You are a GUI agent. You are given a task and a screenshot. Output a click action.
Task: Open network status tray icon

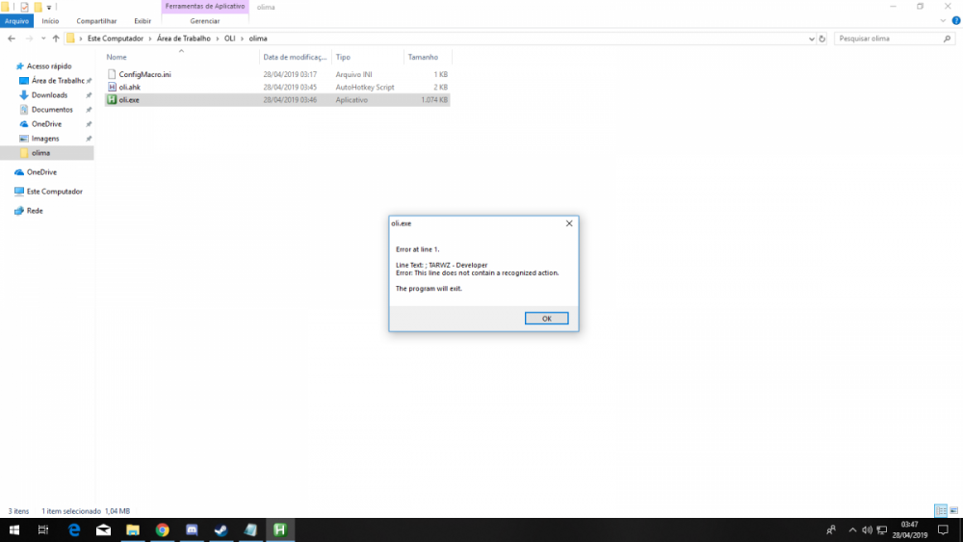tap(882, 529)
